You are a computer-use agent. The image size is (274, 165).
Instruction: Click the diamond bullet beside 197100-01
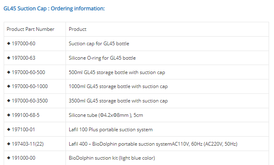9,130
